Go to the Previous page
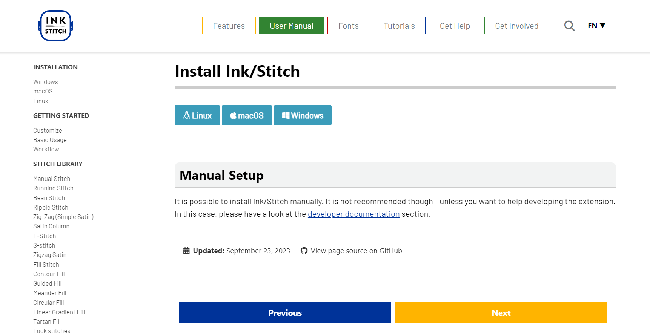This screenshot has width=650, height=335. (x=285, y=313)
